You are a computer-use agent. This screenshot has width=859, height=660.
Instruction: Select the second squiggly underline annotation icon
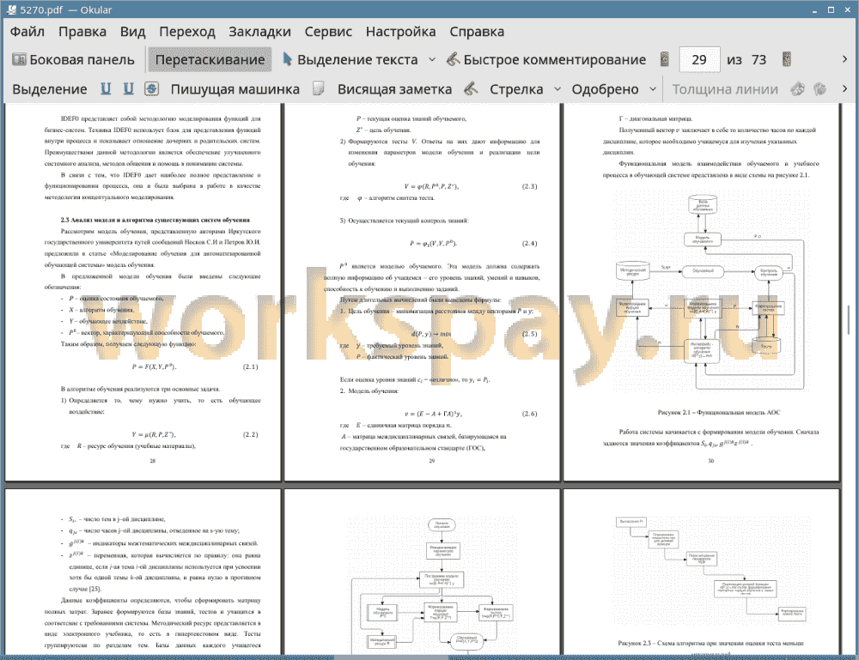[128, 88]
